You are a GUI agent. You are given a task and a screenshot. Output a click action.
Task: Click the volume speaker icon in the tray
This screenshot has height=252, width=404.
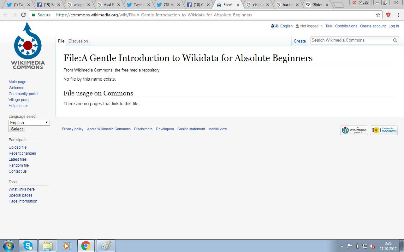[372, 246]
